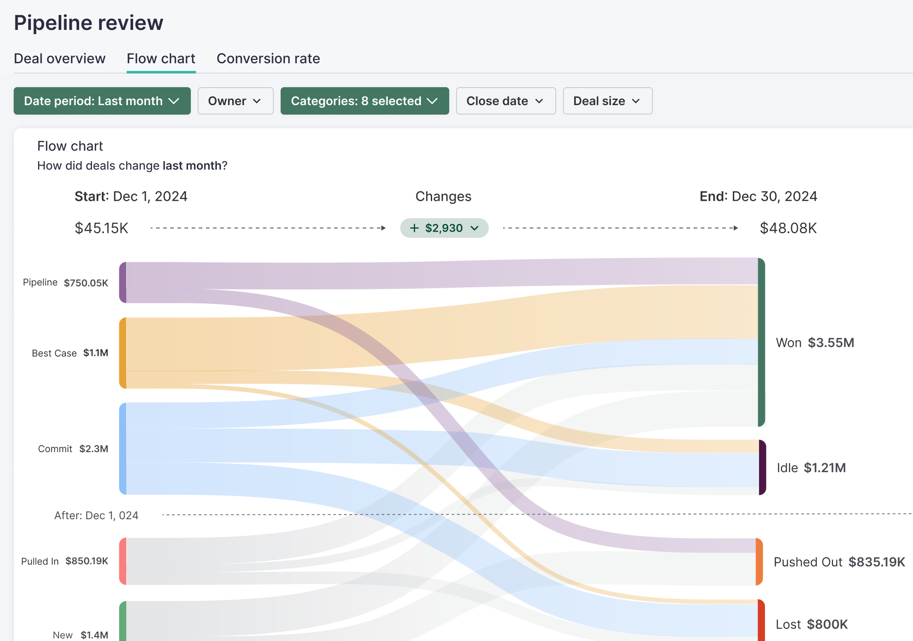Switch to the Deal overview tab

point(59,59)
